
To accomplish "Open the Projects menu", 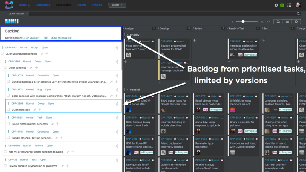I will 97,5.
